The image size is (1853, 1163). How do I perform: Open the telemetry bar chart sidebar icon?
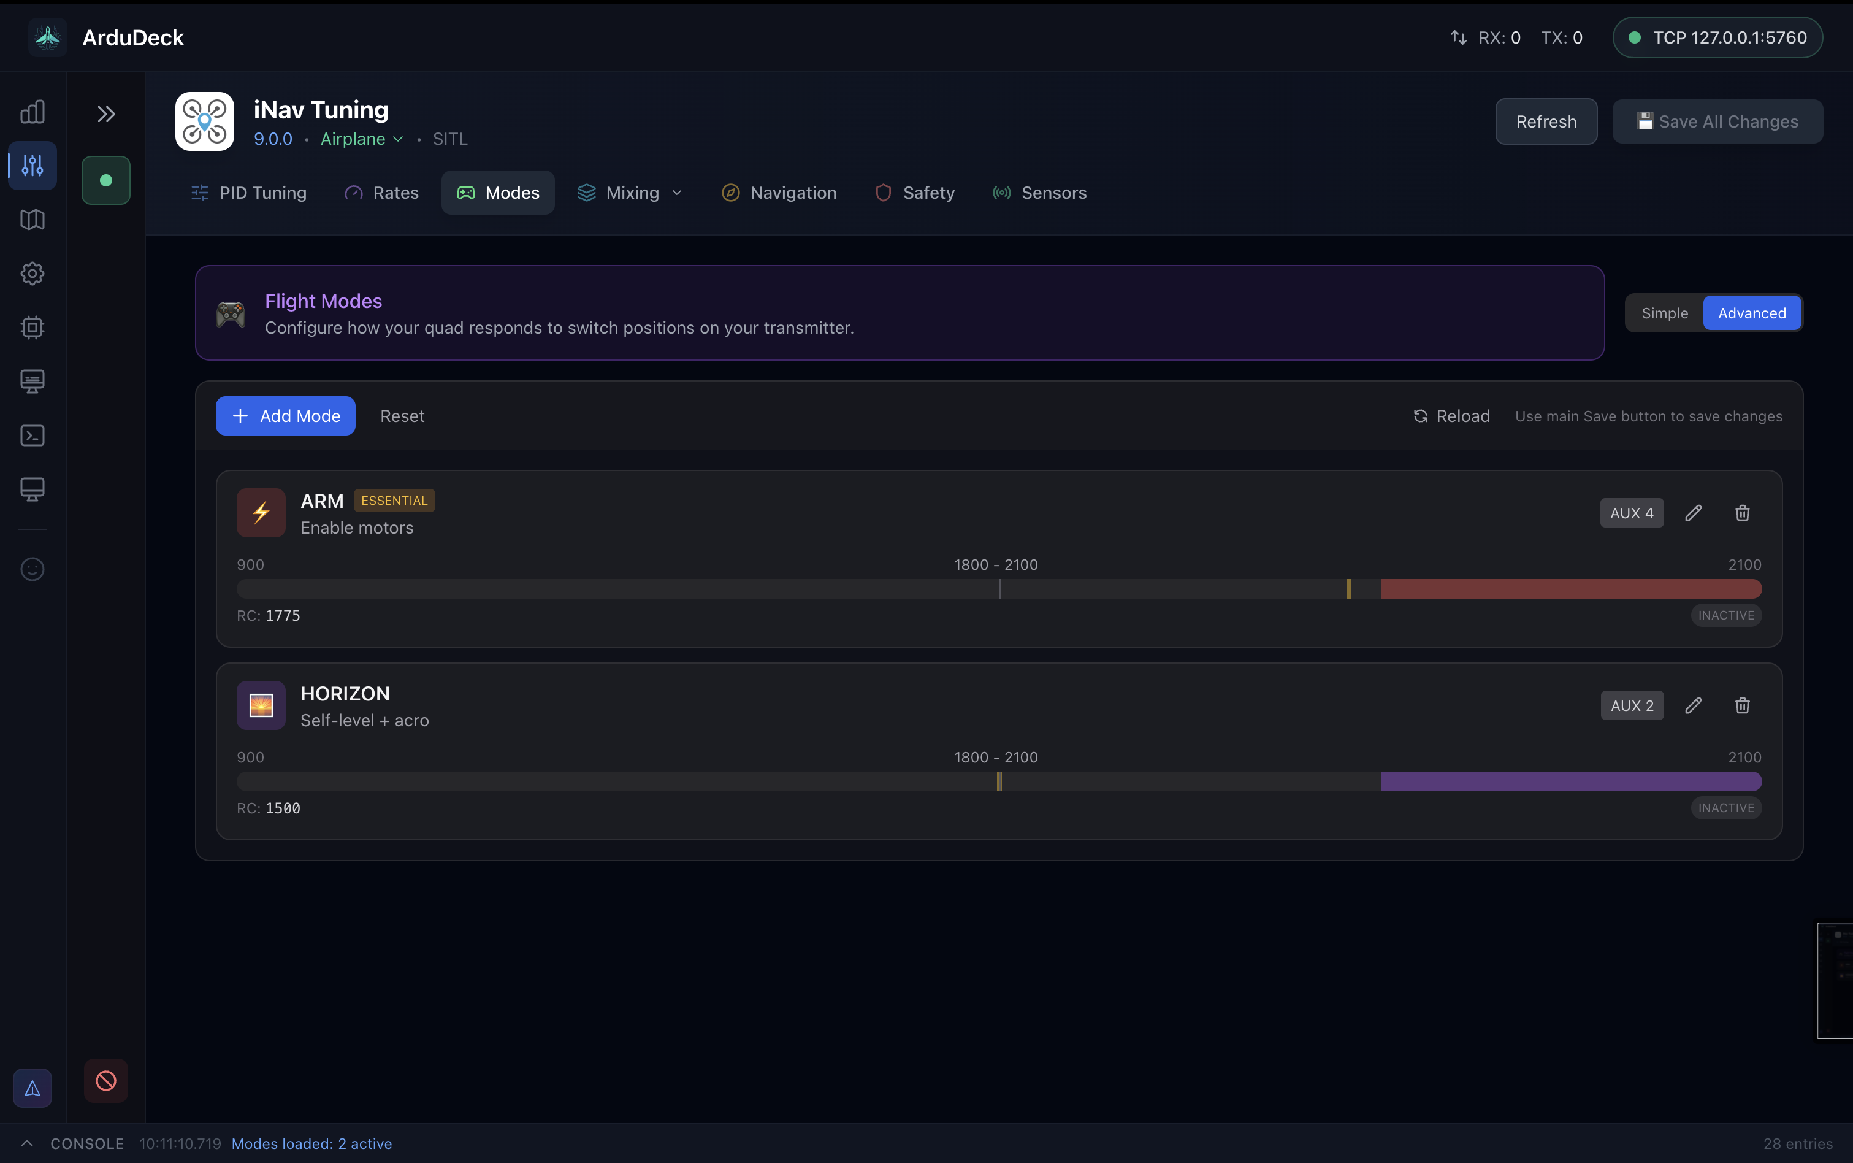[32, 112]
